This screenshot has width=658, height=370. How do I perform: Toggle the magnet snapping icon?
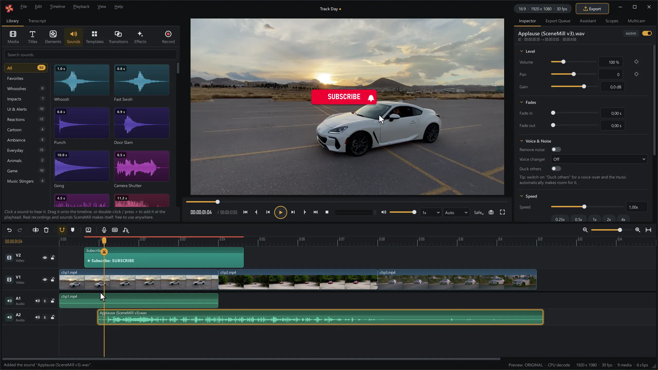(x=62, y=230)
